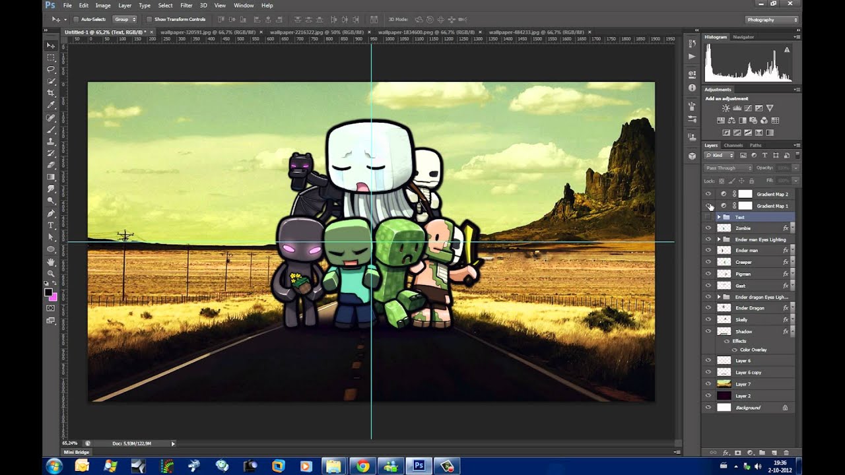Show the Text group layer
Viewport: 845px width, 475px height.
[x=708, y=217]
